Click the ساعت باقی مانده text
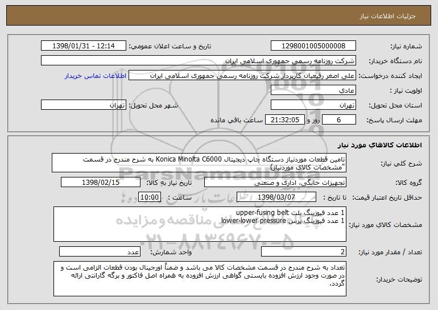 pos(237,120)
